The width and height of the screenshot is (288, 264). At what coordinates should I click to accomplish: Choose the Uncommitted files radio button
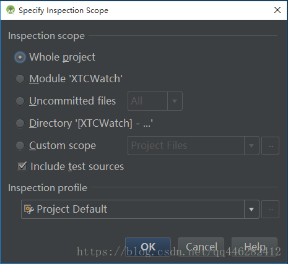(20, 101)
